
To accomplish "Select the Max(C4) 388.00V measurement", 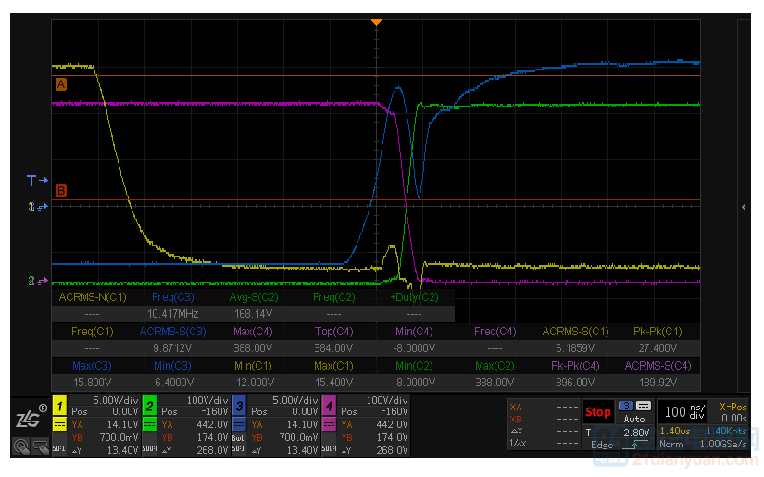I will tap(253, 340).
